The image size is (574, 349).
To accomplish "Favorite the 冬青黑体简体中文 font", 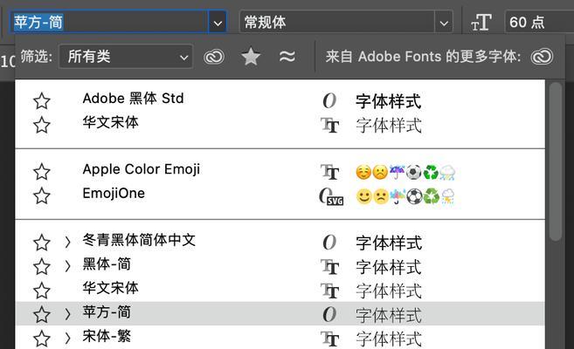I will 42,243.
